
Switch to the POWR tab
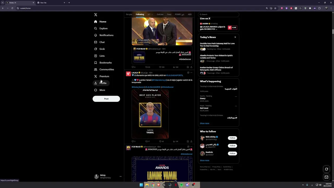(x=180, y=14)
